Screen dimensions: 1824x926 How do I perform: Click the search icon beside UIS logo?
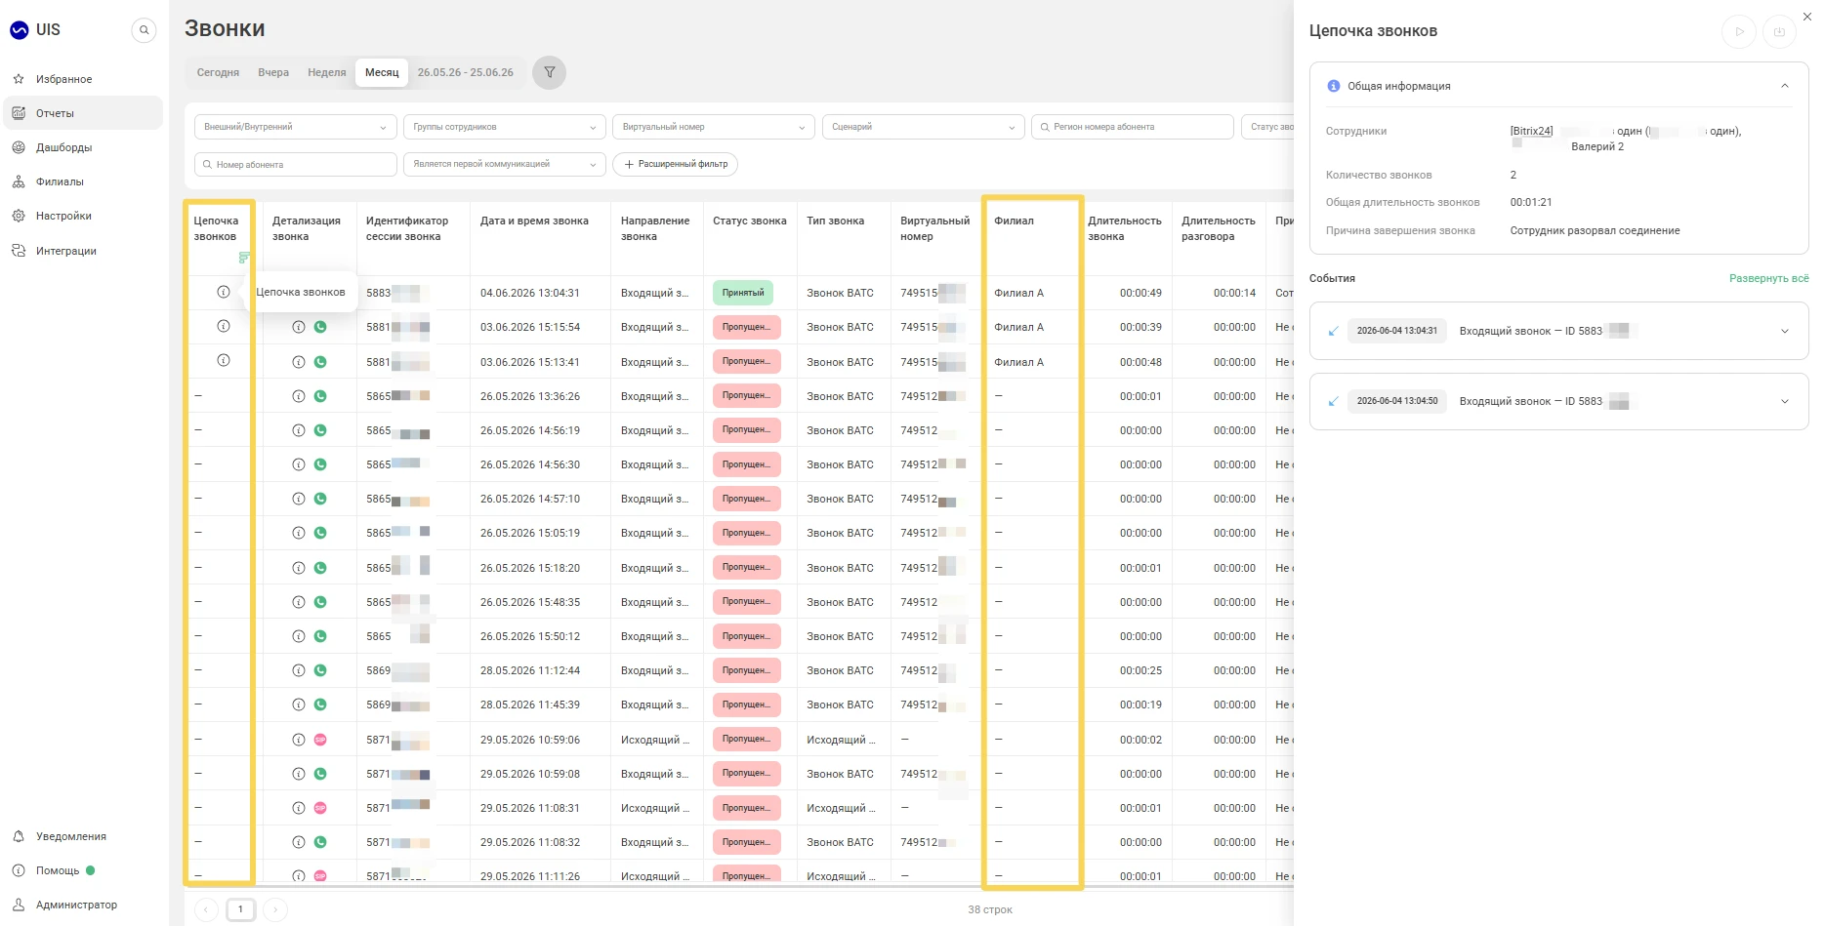click(x=144, y=30)
